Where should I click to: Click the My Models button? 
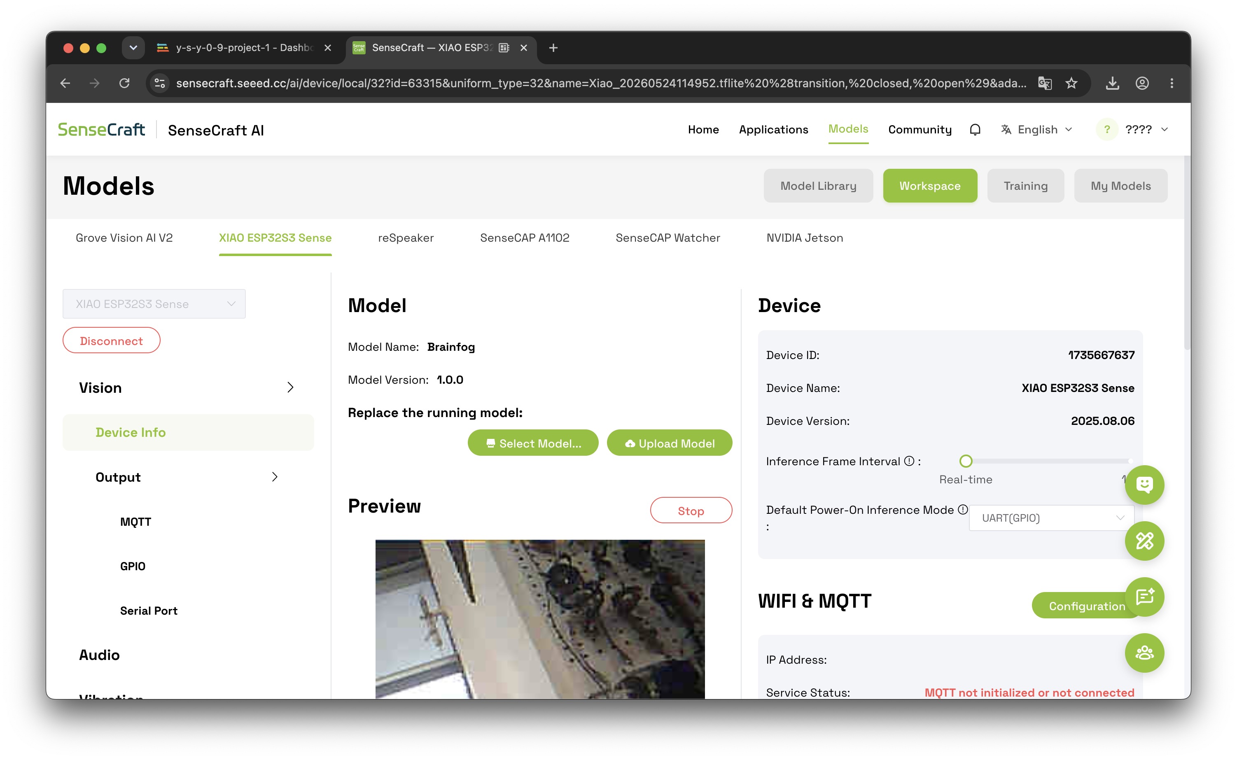click(1120, 186)
